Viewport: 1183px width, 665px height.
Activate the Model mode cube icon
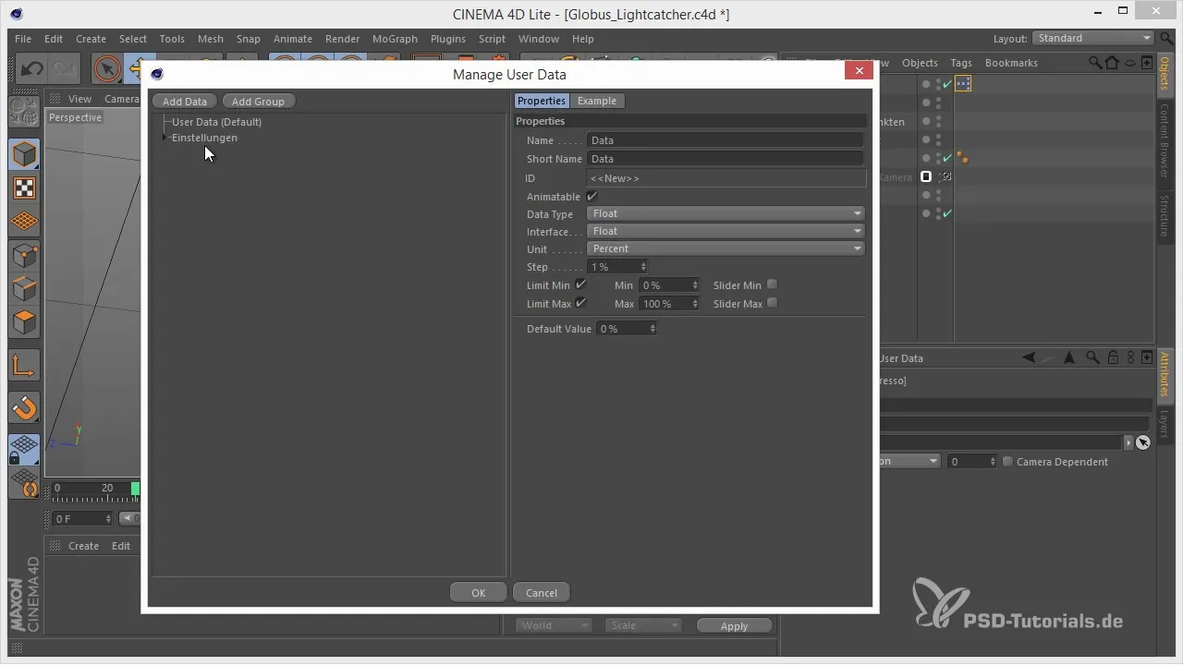[24, 154]
